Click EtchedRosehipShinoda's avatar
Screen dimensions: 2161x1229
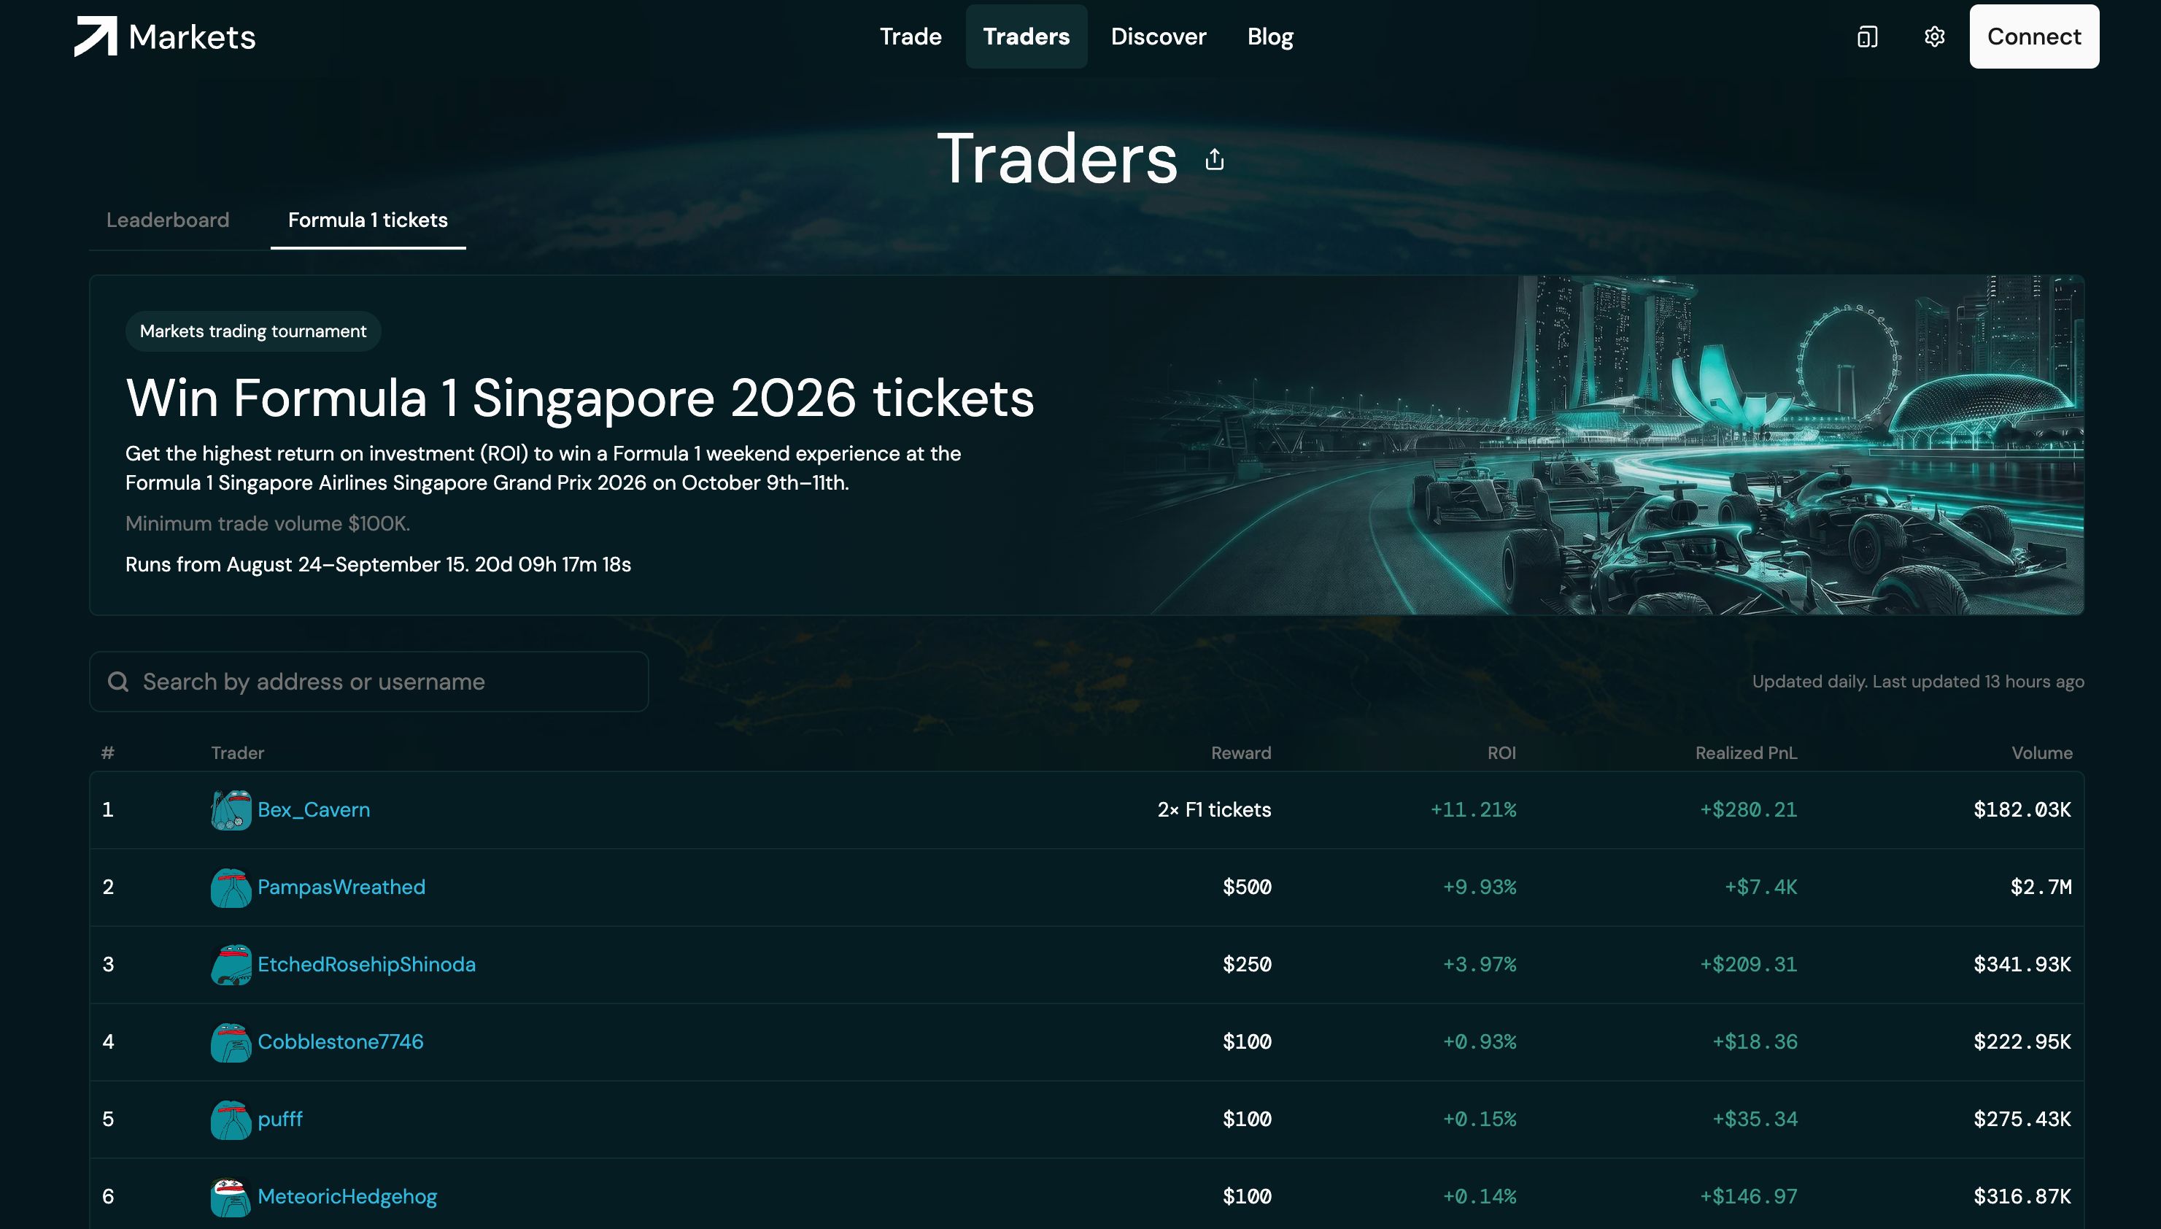(x=231, y=964)
